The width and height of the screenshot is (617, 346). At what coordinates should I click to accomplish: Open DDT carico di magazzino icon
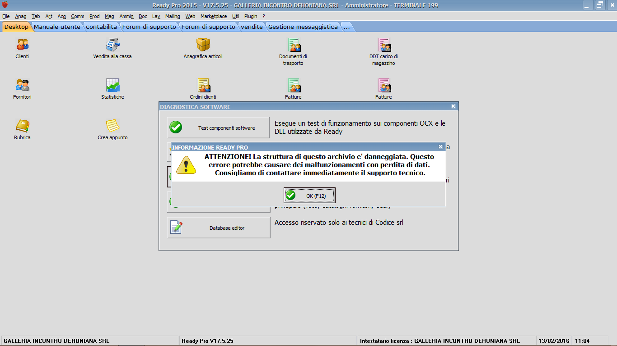click(x=384, y=45)
